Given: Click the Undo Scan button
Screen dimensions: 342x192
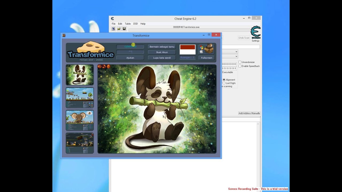Looking at the screenshot, I should (x=244, y=38).
